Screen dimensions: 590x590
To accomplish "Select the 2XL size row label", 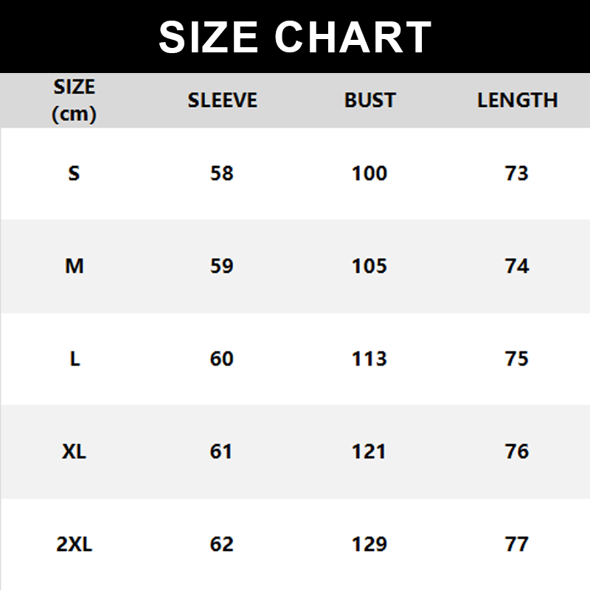I will [x=74, y=544].
